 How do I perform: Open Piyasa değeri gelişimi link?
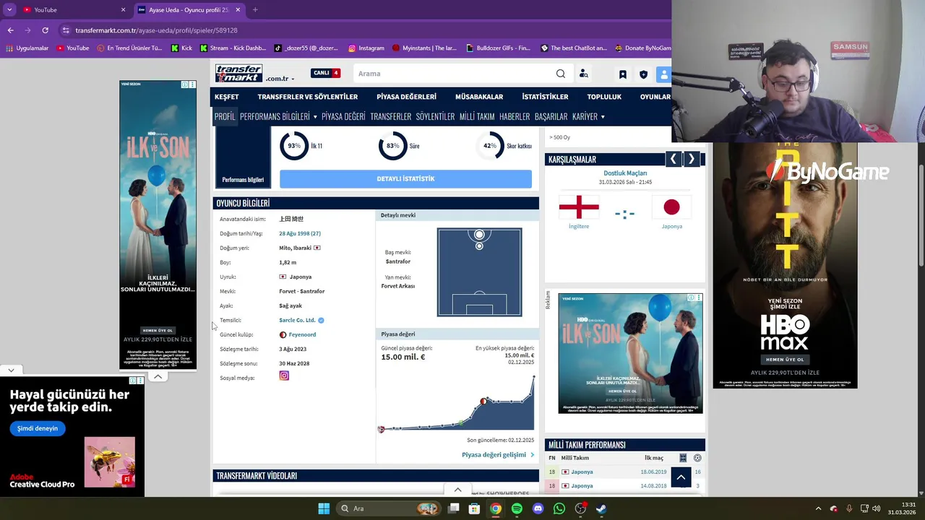498,455
